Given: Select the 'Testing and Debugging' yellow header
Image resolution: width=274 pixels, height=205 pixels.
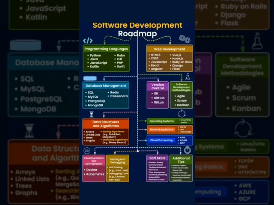Looking at the screenshot, I should pyautogui.click(x=117, y=161).
